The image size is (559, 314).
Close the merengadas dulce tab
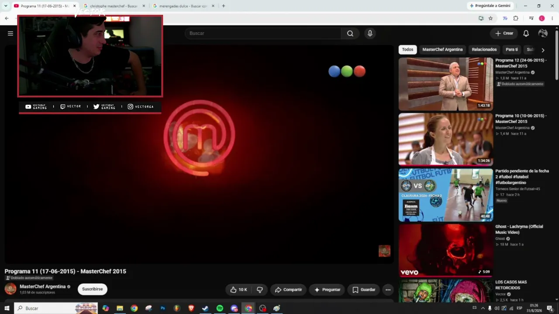click(x=213, y=6)
